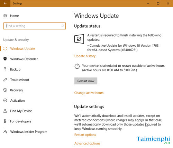
Task: Click the Windows Defender shield icon
Action: 5,59
